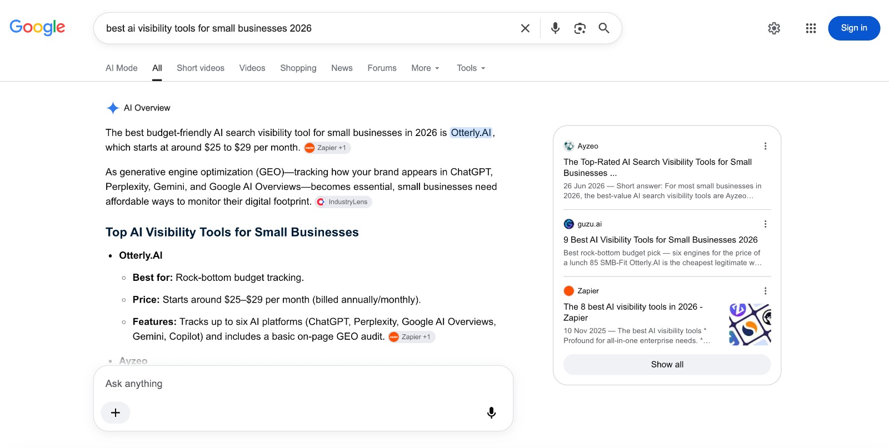This screenshot has height=448, width=889.
Task: Click the plus attach button in Ask box
Action: point(116,412)
